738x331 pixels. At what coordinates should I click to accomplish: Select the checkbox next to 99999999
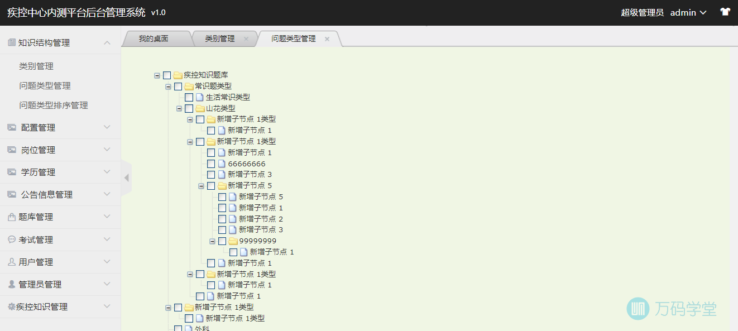click(222, 241)
